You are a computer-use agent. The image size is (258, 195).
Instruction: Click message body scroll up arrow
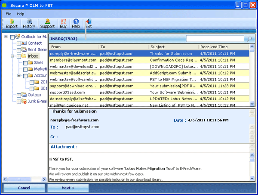tap(252, 155)
